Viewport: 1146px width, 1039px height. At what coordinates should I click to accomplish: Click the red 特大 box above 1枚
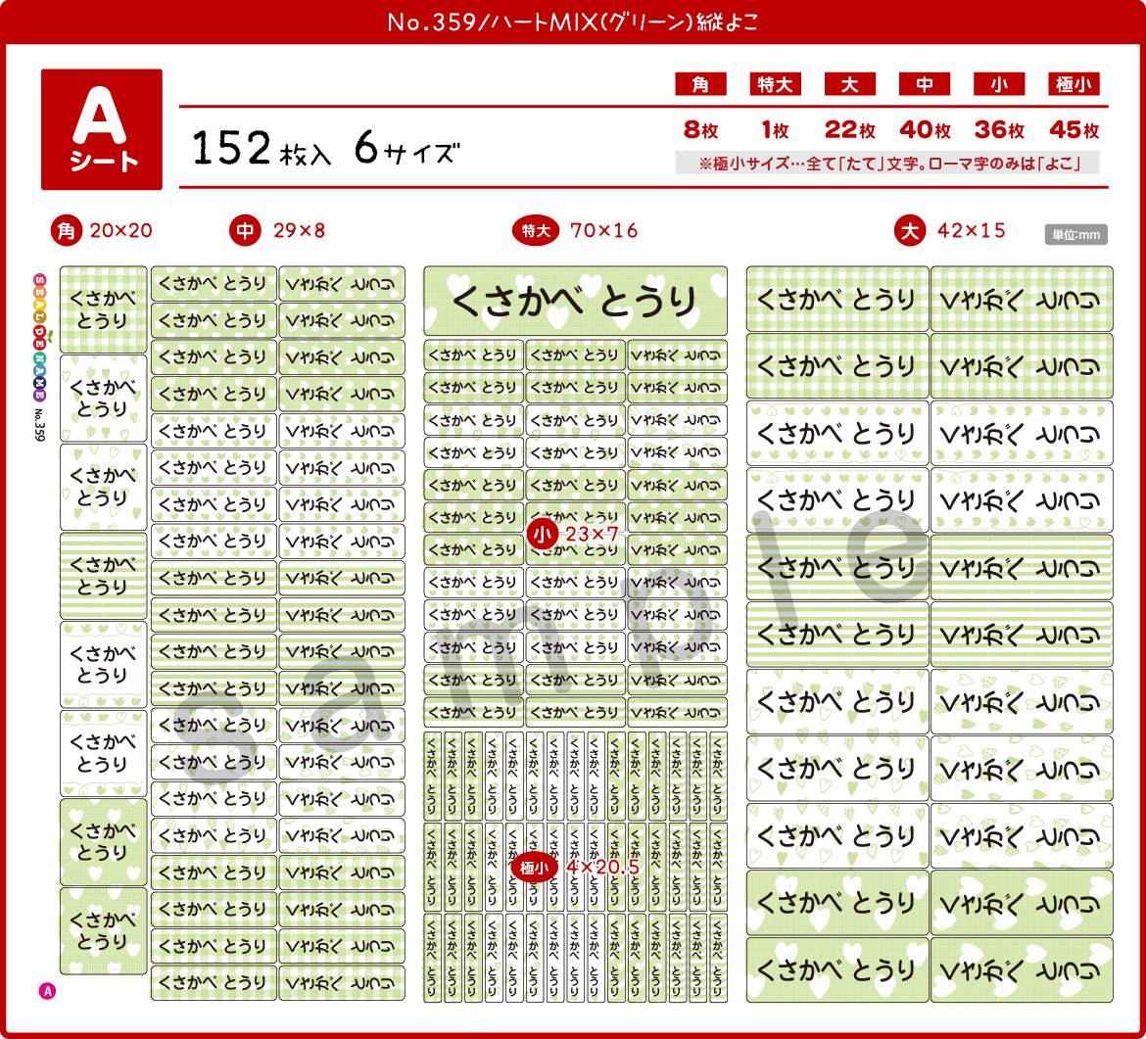[x=776, y=85]
